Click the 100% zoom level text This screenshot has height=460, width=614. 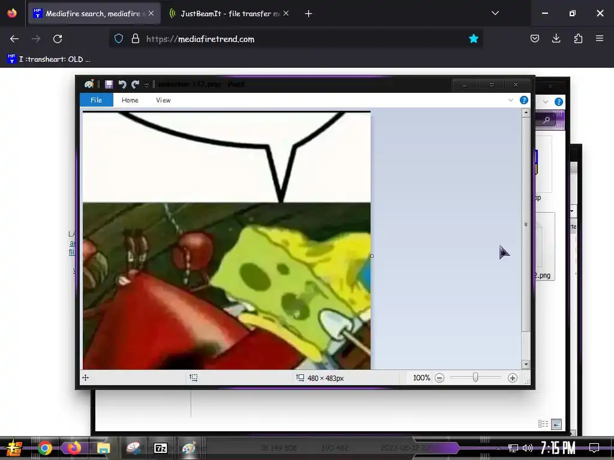click(422, 378)
